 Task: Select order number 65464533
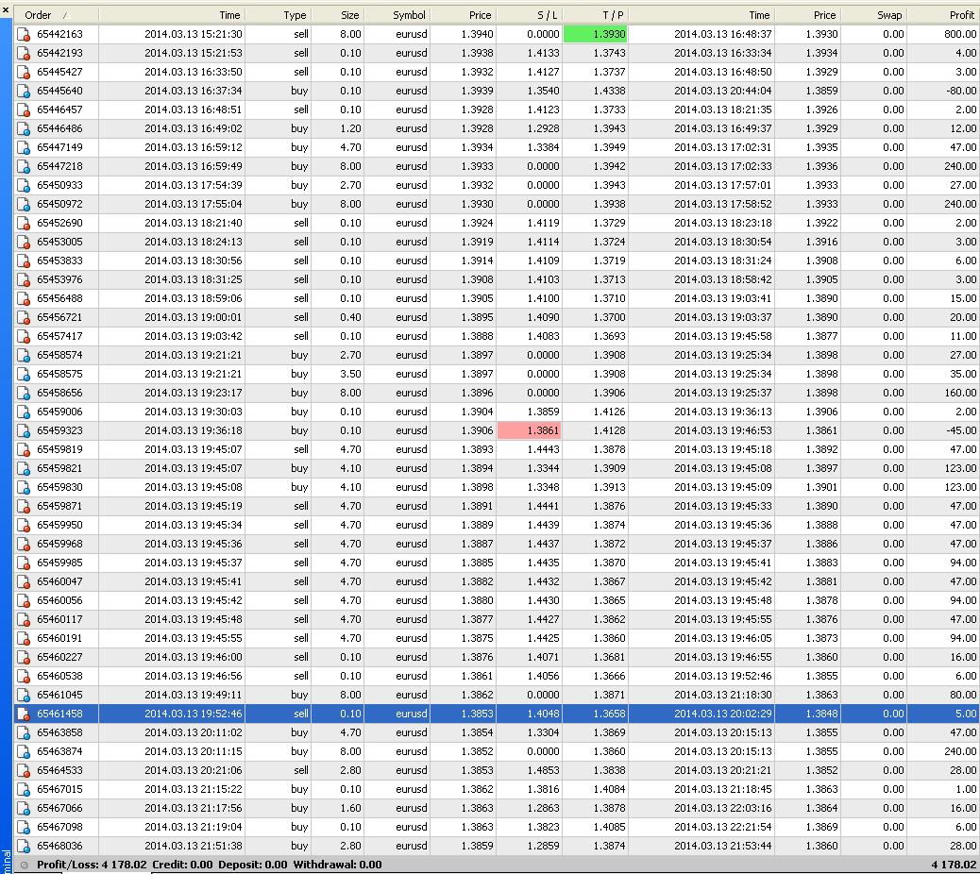click(59, 771)
